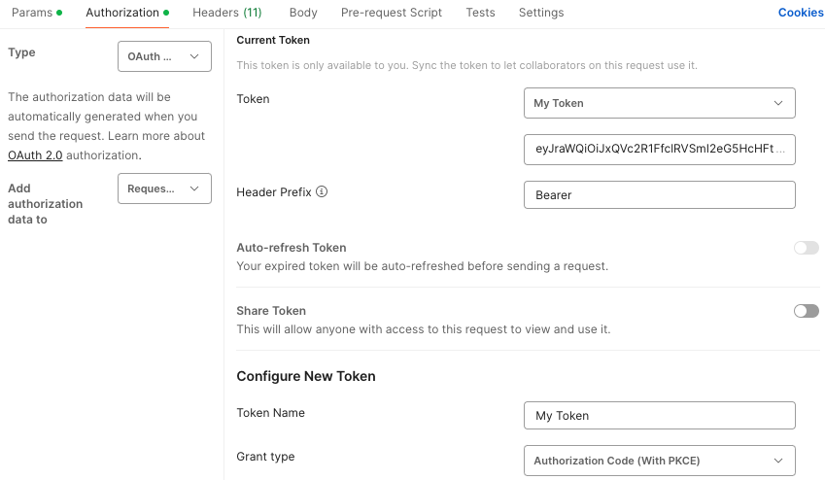825x480 pixels.
Task: Open the Settings tab
Action: 541,13
